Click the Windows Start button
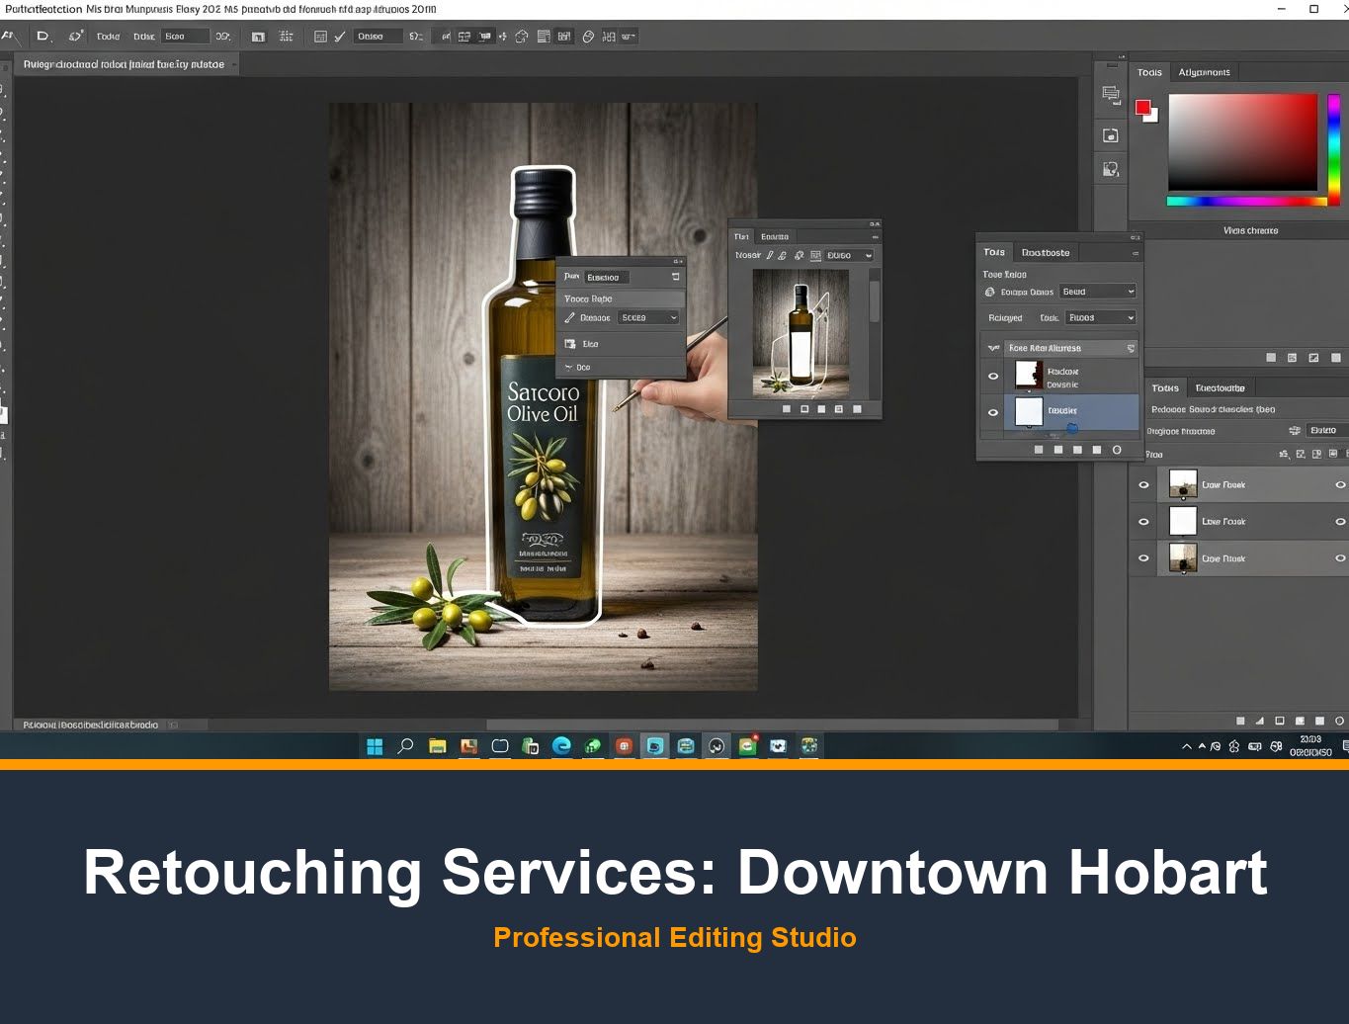Viewport: 1349px width, 1024px height. point(374,746)
